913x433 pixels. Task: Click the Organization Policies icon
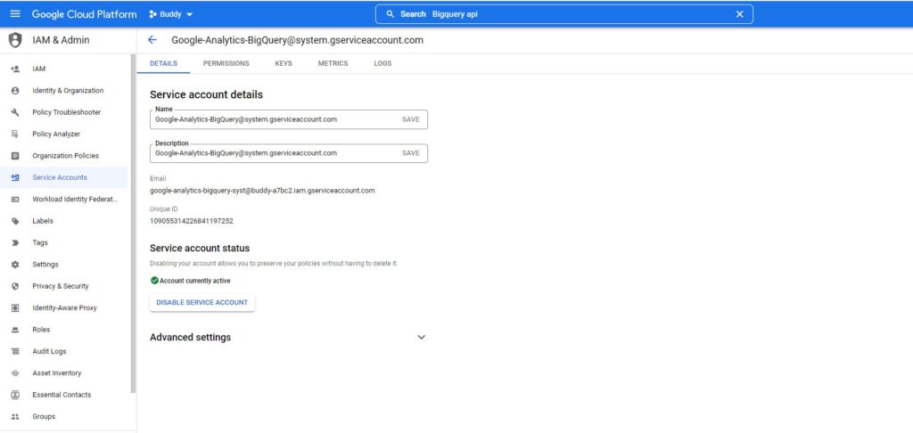(x=16, y=156)
